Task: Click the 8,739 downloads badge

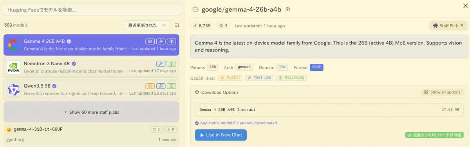Action: pos(202,26)
